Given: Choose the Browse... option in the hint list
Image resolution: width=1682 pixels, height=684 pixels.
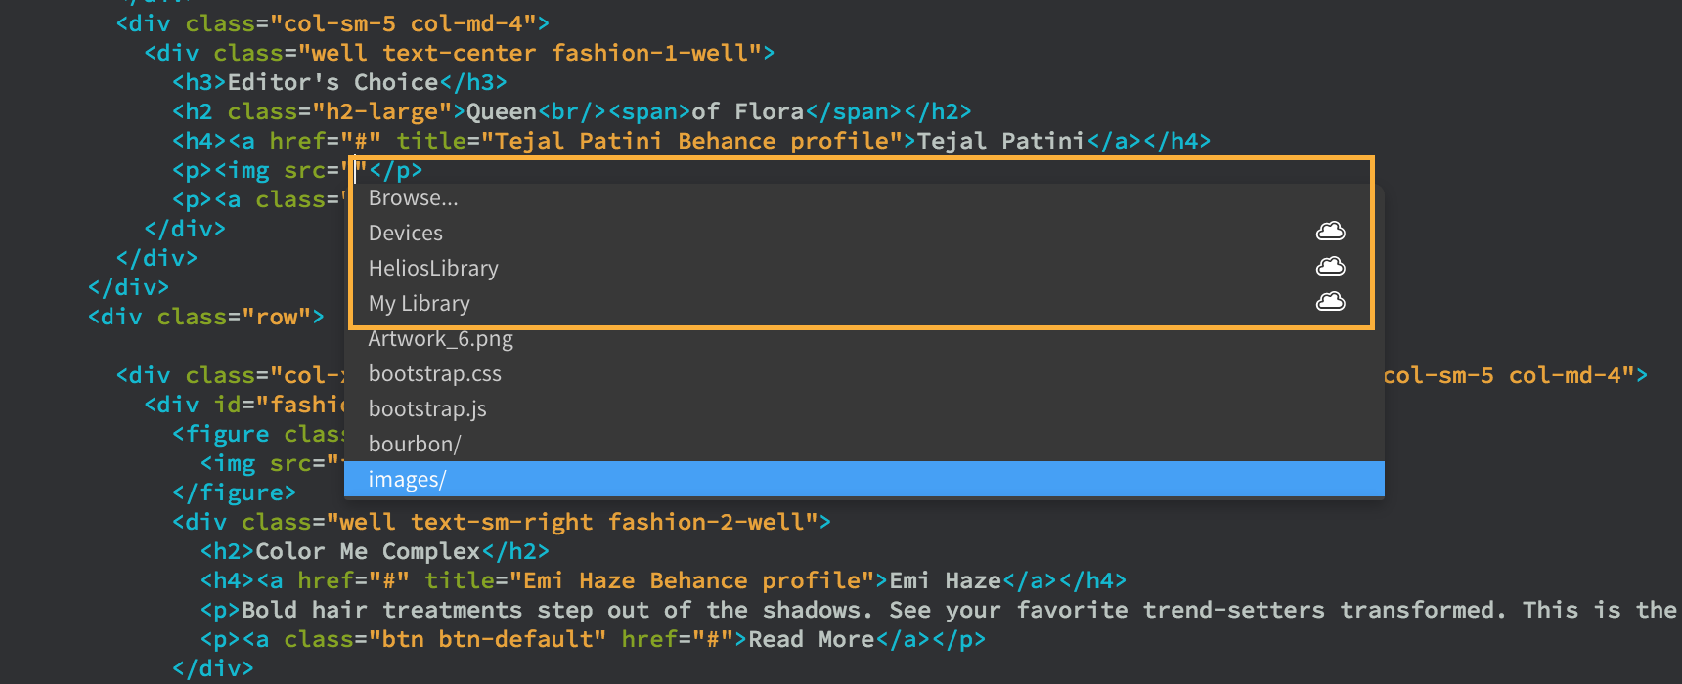Looking at the screenshot, I should click(x=413, y=198).
